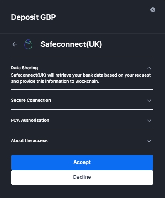
Task: Click the divider below Safeconnect(UK) header
Action: click(x=82, y=57)
